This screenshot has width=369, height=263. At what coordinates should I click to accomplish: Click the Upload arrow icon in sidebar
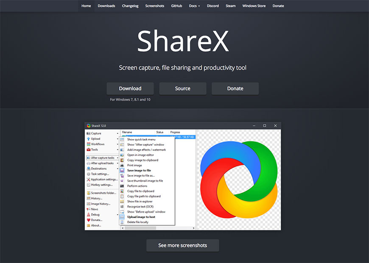[x=89, y=139]
